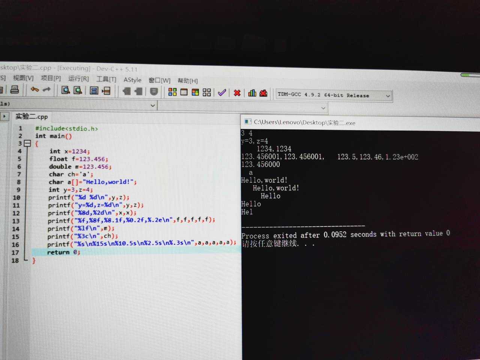480x360 pixels.
Task: Click console output line y=3, z=4
Action: click(x=255, y=141)
